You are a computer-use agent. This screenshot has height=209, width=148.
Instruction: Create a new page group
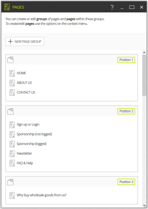(25, 41)
